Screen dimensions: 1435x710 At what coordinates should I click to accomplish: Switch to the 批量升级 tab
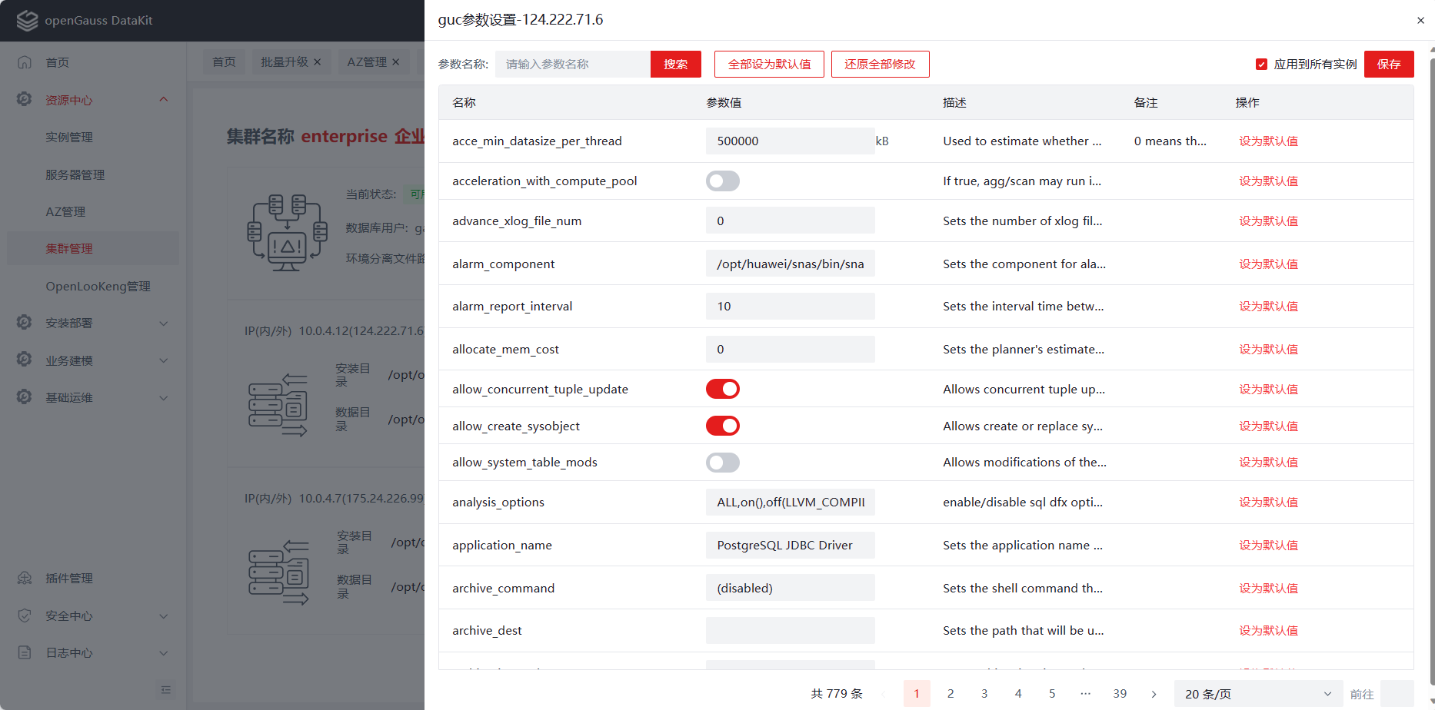pos(285,62)
